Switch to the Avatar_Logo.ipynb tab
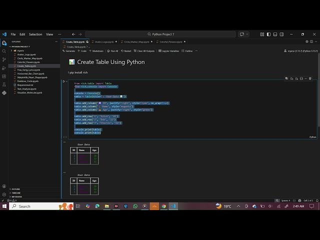 [104, 42]
